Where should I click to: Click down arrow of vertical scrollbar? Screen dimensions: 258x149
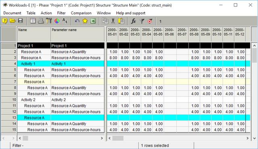coord(254,138)
